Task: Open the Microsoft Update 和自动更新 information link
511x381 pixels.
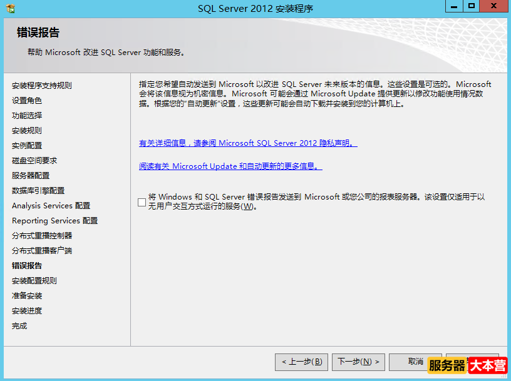Action: [230, 166]
